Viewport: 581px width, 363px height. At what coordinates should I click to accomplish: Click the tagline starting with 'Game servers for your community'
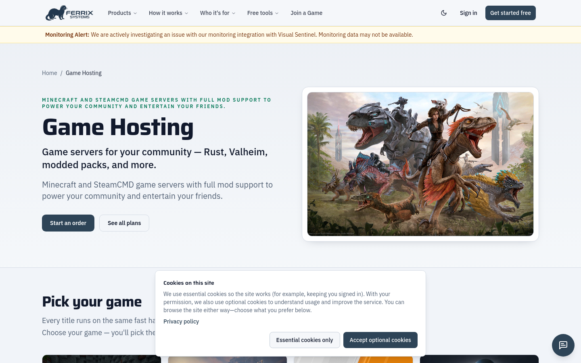click(155, 159)
